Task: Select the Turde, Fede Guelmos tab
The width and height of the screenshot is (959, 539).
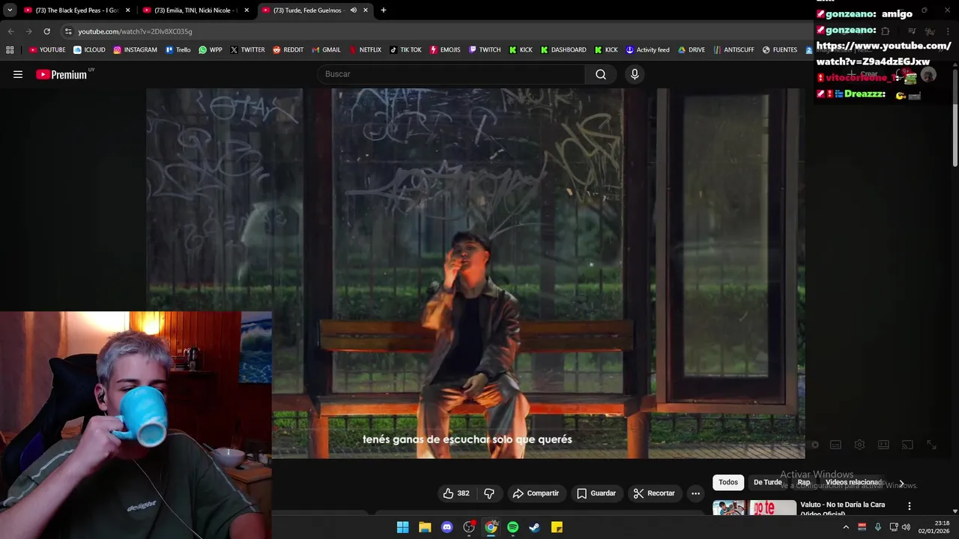Action: coord(315,10)
